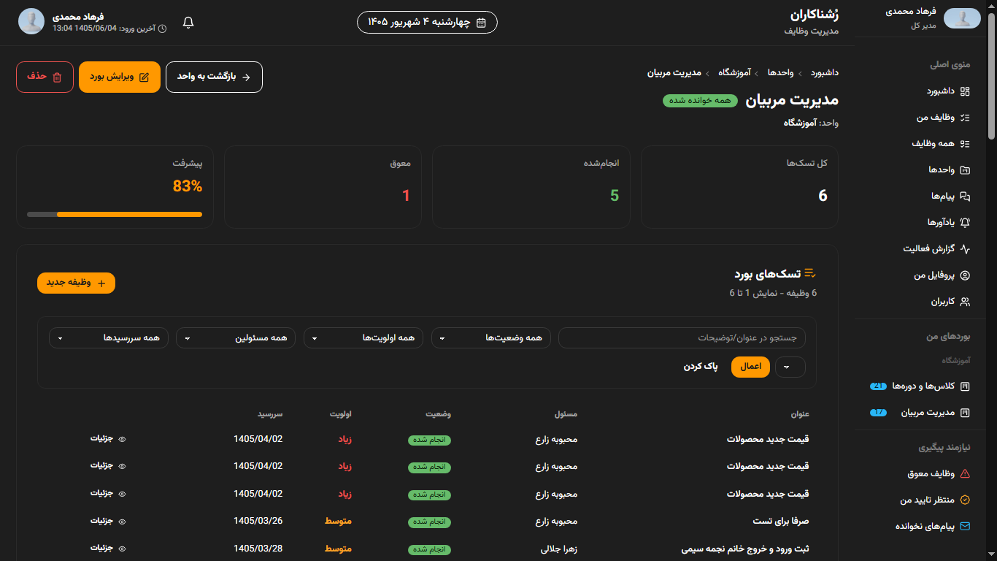Go to داشبورد breadcrumb link
Screen dimensions: 997x561
click(825, 73)
